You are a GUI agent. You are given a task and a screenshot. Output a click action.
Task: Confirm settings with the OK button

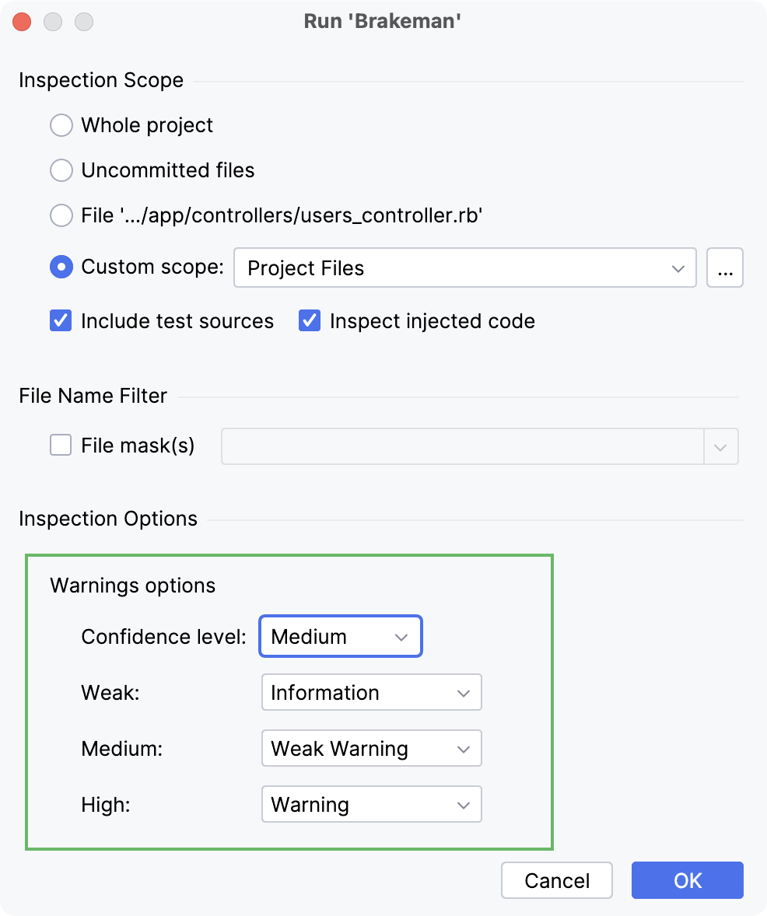[687, 880]
